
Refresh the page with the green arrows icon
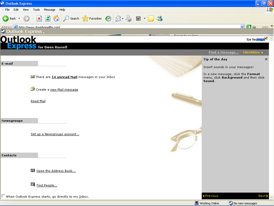(48, 18)
